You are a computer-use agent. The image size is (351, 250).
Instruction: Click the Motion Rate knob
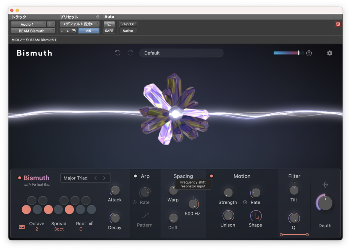(255, 193)
